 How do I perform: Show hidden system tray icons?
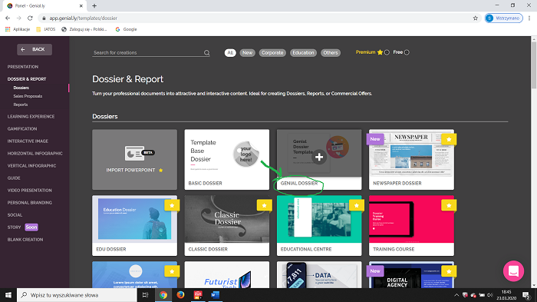click(456, 295)
